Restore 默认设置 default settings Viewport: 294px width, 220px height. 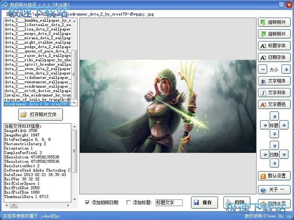coord(274,176)
